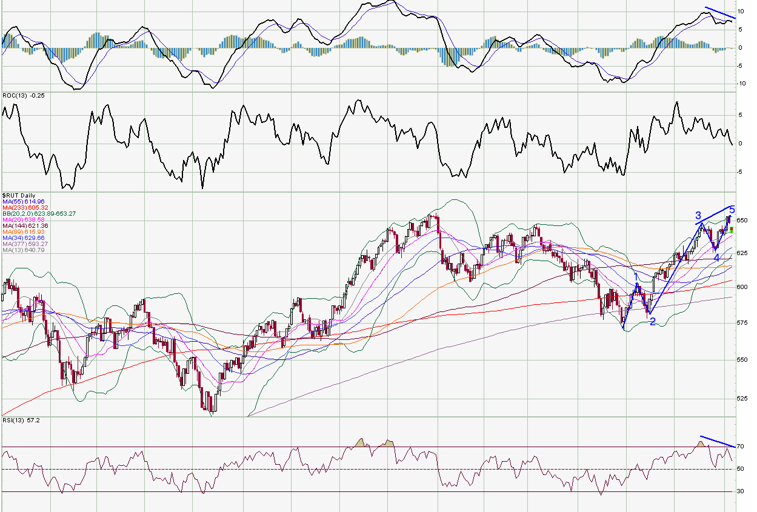Click the "-10" MACD axis label
Screen dimensions: 757x512
pos(740,84)
